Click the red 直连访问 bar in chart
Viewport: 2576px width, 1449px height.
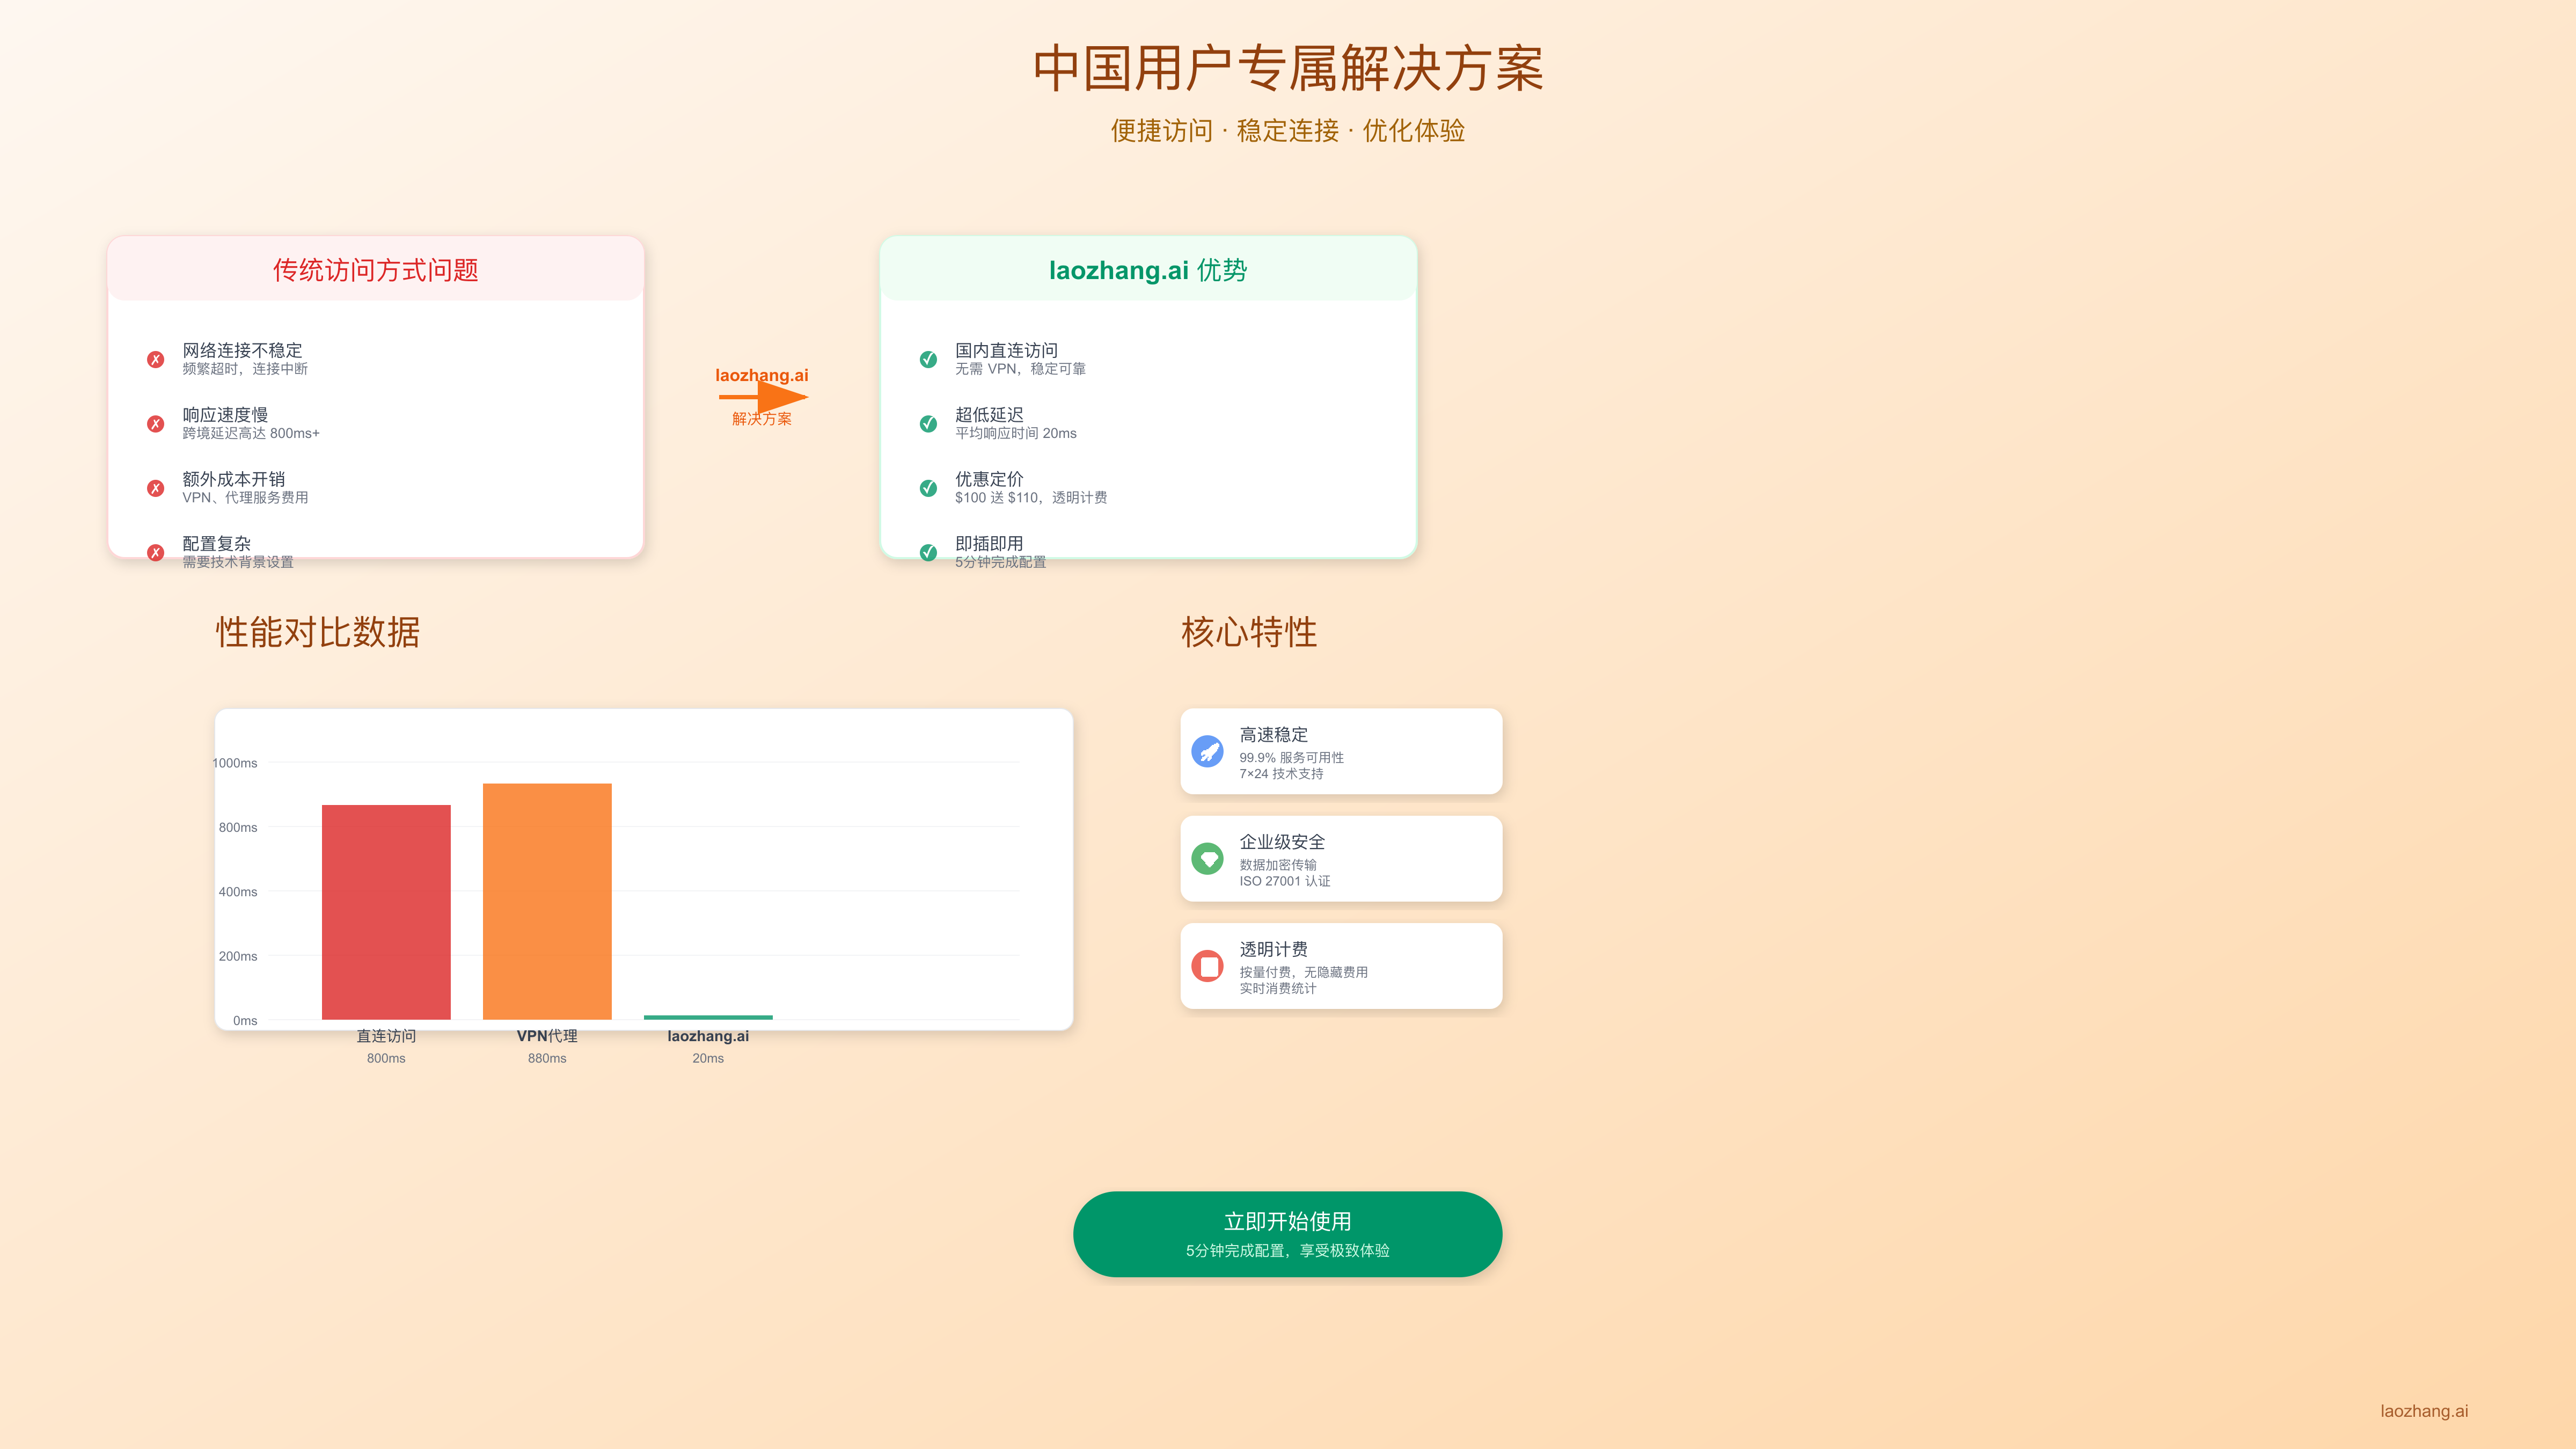coord(386,912)
